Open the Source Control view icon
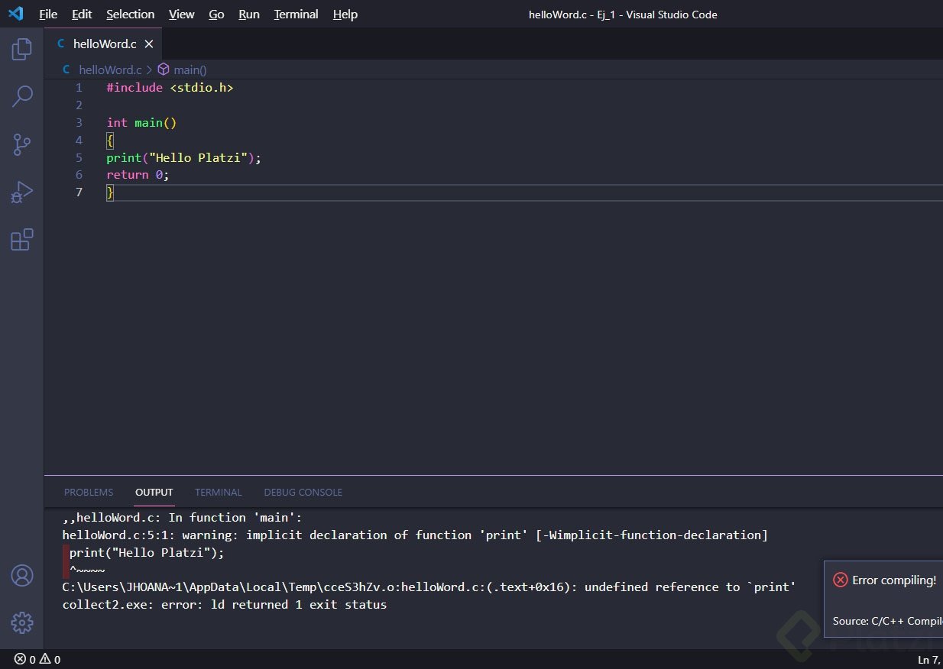Viewport: 943px width, 669px height. [x=21, y=144]
